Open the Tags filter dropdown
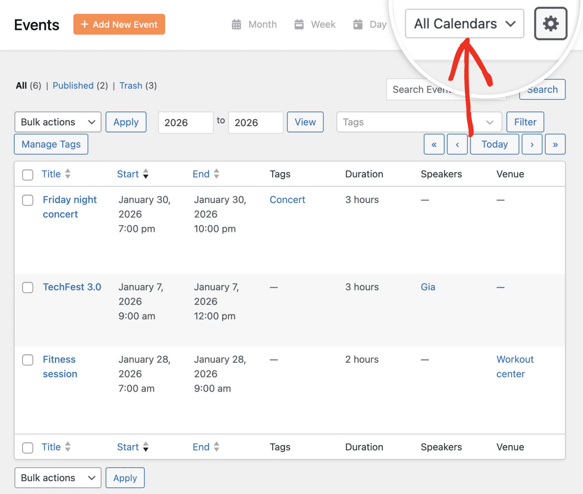Image resolution: width=583 pixels, height=494 pixels. [x=418, y=122]
